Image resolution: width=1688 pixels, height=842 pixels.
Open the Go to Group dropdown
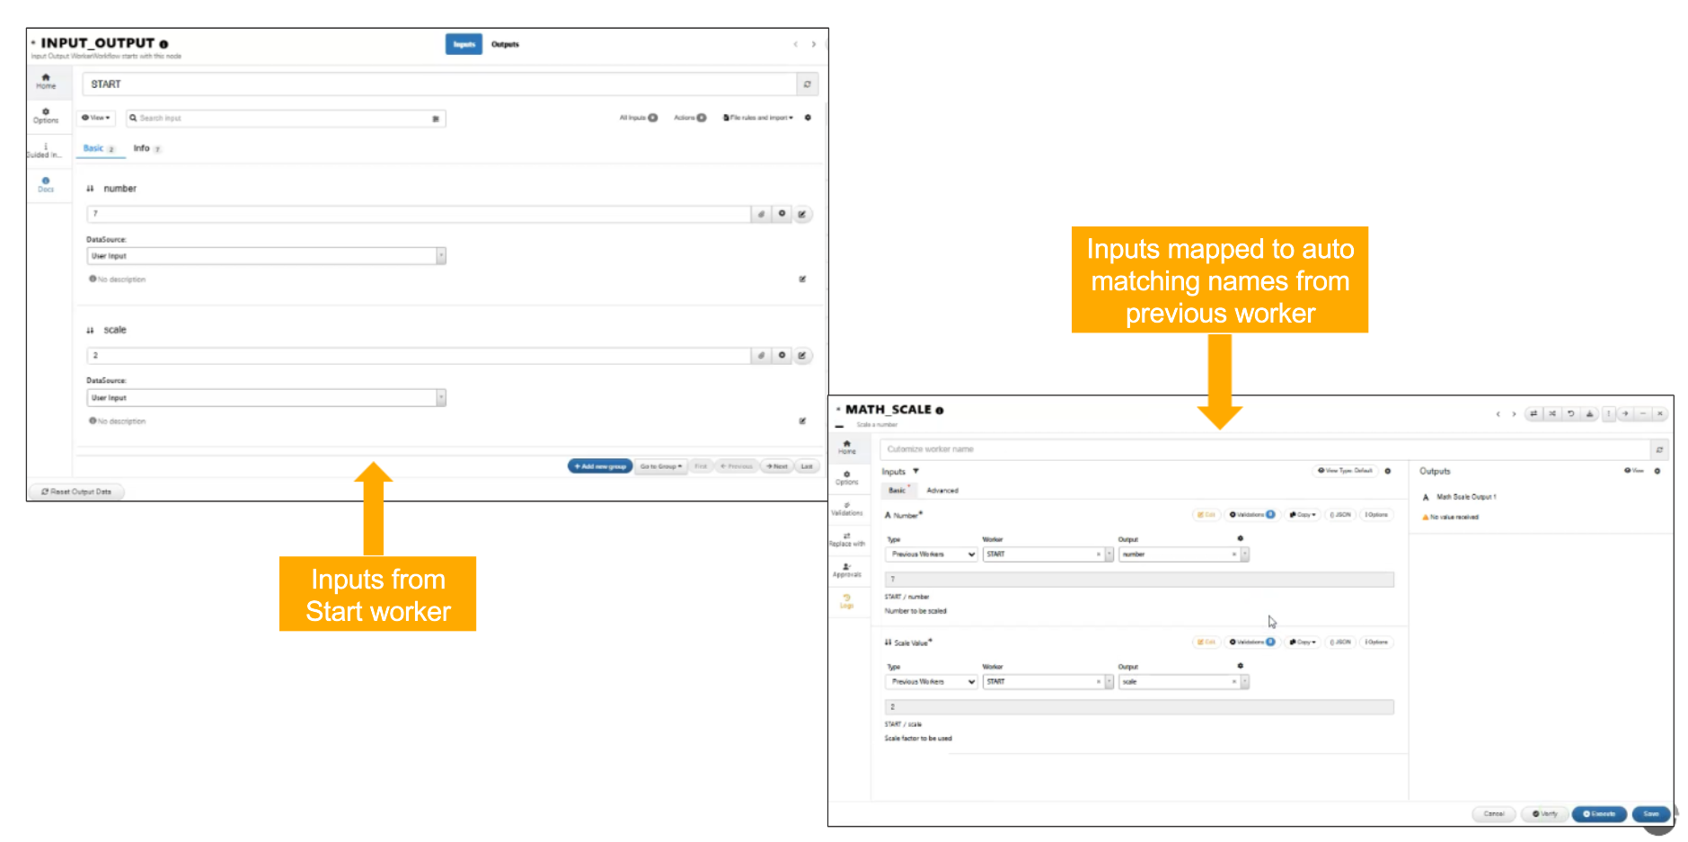pyautogui.click(x=661, y=466)
